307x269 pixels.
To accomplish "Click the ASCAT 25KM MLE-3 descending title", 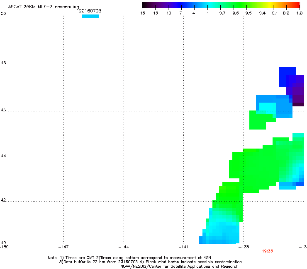I will tap(44, 7).
